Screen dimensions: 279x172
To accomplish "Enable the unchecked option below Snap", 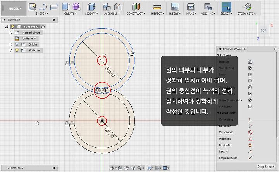I will click(250, 81).
